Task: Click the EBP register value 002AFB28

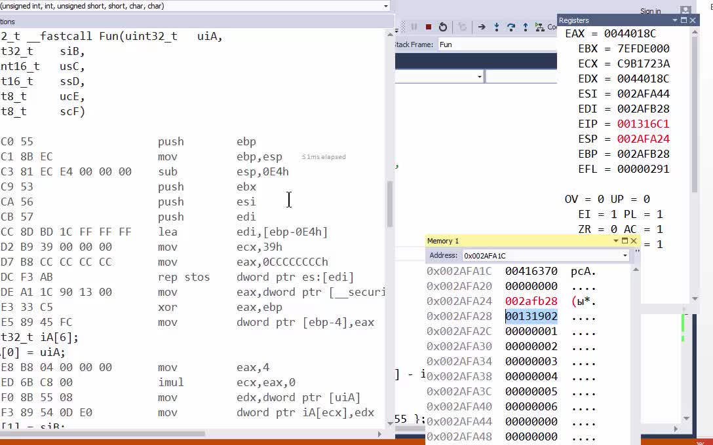Action: point(643,154)
